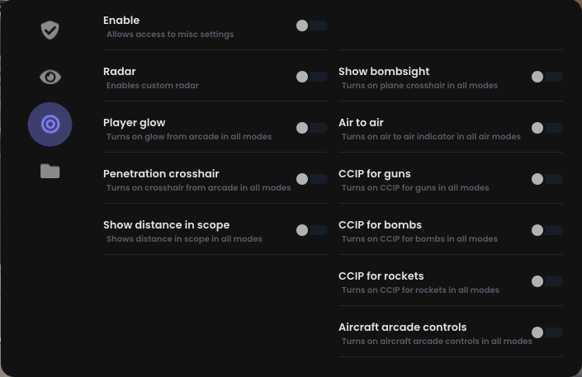Enable the Air to air toggle

pos(547,129)
